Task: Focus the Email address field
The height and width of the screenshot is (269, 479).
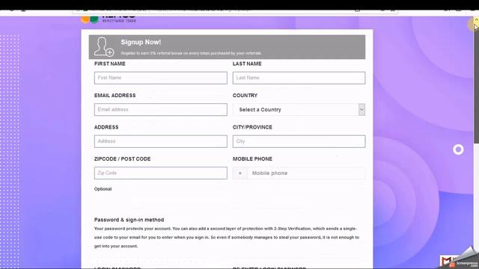Action: click(161, 110)
